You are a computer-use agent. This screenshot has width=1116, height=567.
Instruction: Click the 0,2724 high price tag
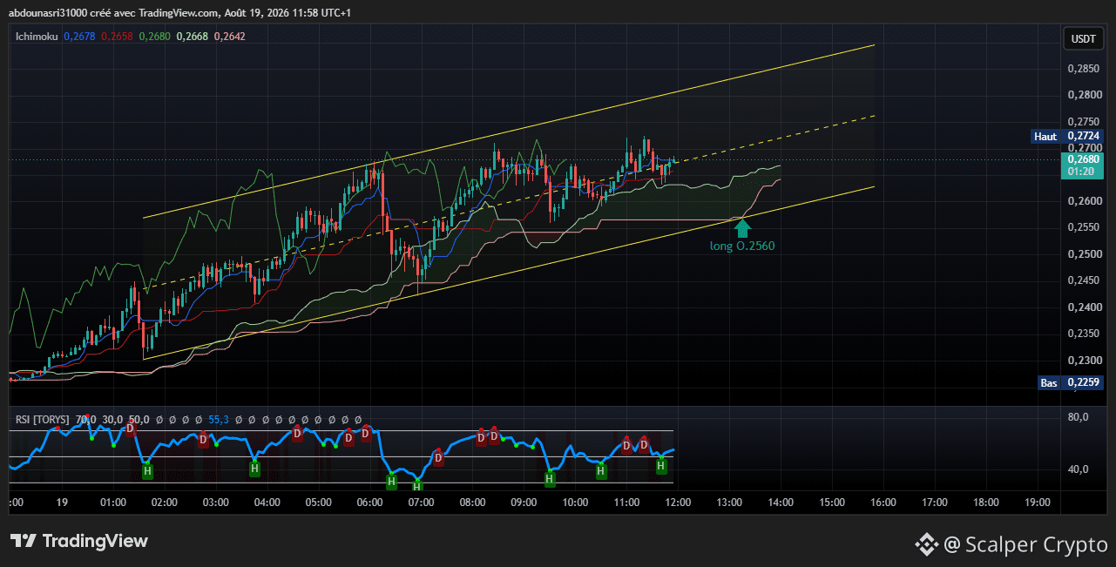1083,136
